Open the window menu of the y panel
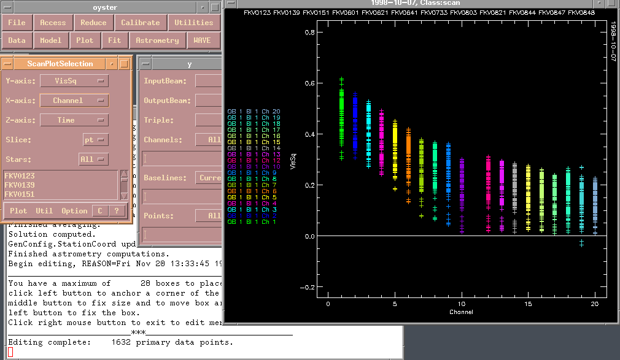This screenshot has width=620, height=360. 145,64
